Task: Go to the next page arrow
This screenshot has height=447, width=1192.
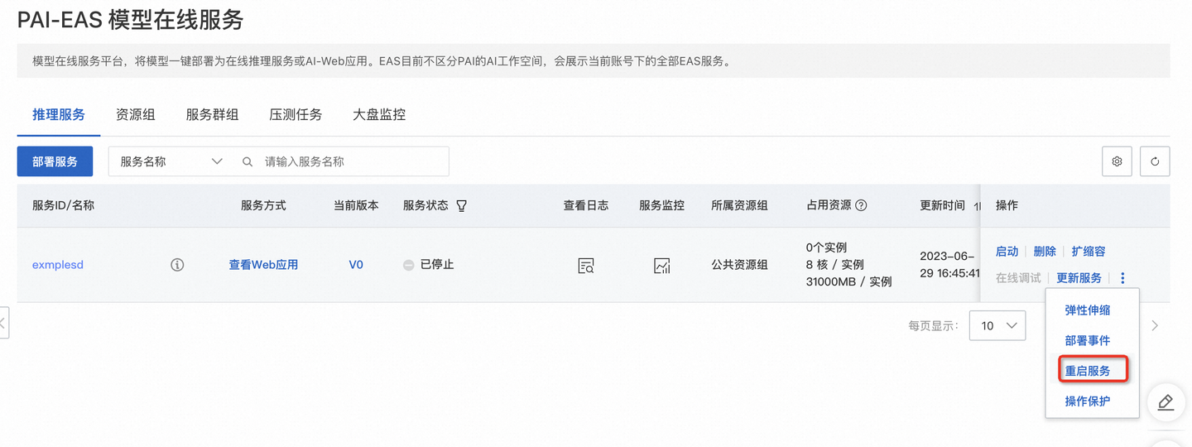Action: [x=1155, y=326]
